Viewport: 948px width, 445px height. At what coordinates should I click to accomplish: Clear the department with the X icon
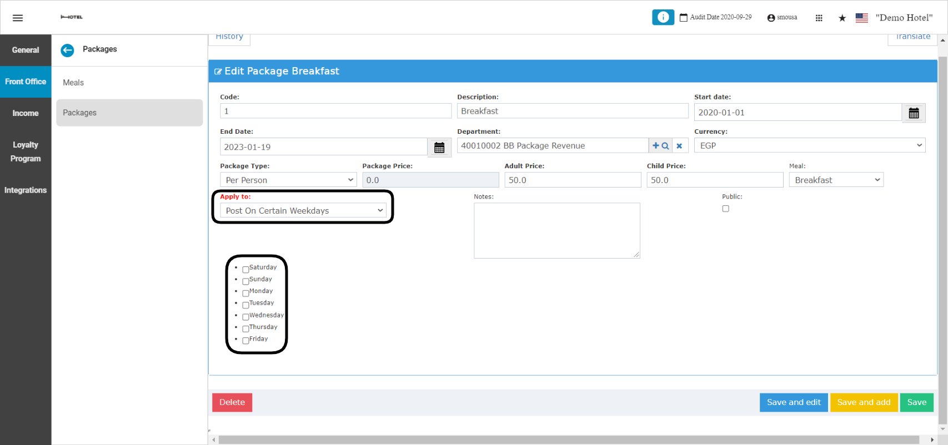680,145
